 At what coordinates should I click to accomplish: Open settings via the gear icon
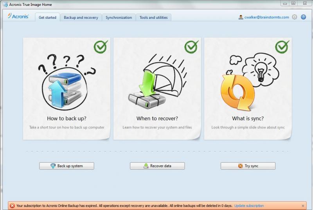[x=295, y=17]
